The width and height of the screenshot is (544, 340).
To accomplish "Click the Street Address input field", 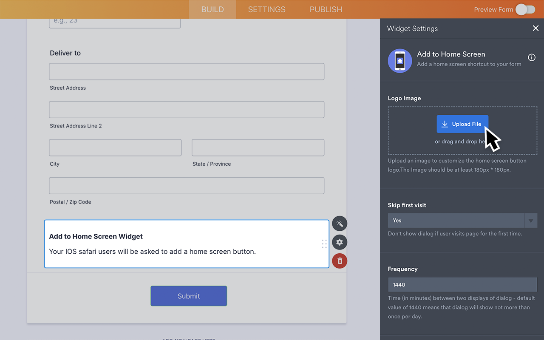I will tap(187, 72).
